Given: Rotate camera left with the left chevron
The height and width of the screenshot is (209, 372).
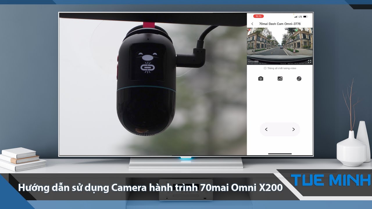Looking at the screenshot, I should pyautogui.click(x=266, y=129).
